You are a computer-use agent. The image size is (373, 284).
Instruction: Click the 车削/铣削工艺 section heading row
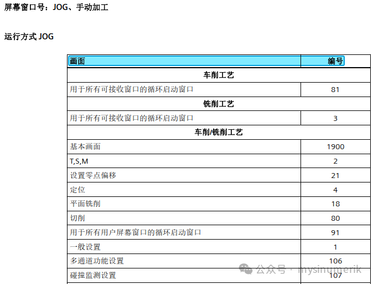[x=219, y=133]
